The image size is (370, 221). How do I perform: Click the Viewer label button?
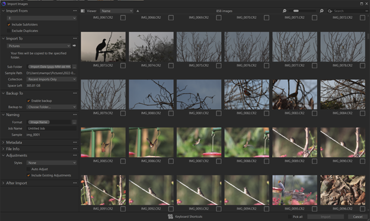click(91, 11)
